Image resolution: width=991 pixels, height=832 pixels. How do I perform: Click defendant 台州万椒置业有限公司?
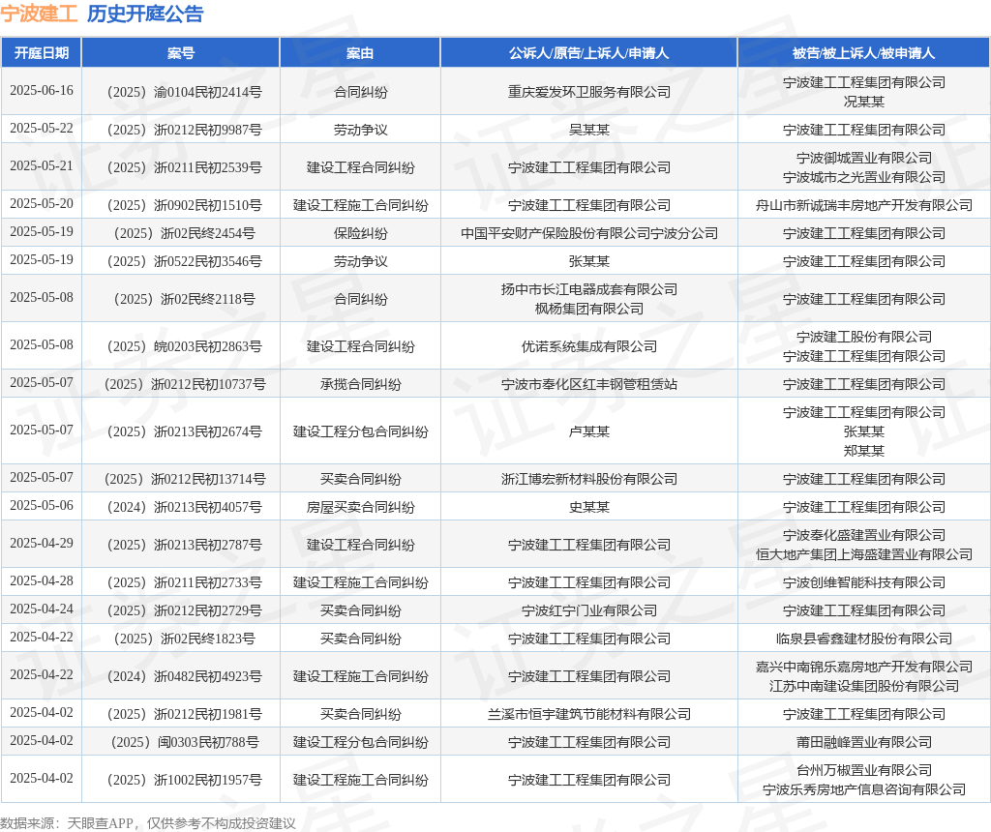(864, 771)
